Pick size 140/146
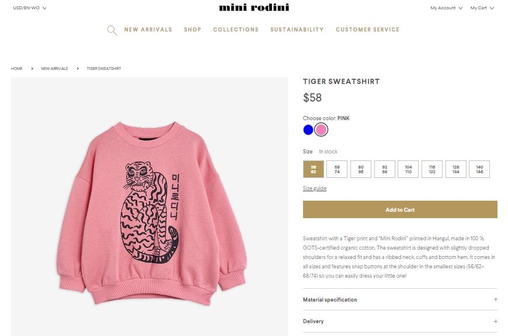Image resolution: width=508 pixels, height=336 pixels. click(x=479, y=169)
